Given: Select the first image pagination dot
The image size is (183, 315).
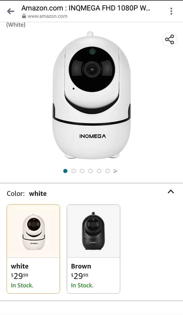Looking at the screenshot, I should click(x=65, y=171).
